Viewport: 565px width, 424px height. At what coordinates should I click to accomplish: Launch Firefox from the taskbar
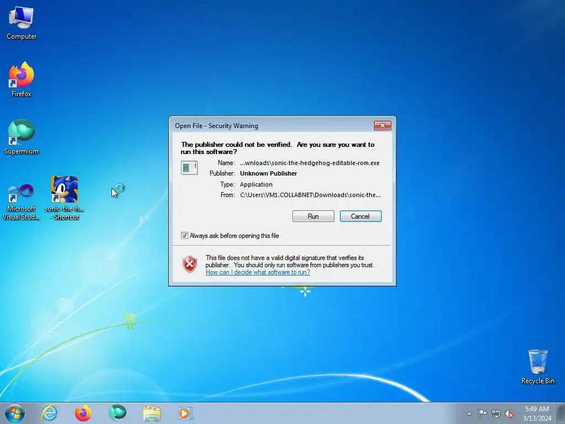pos(83,413)
